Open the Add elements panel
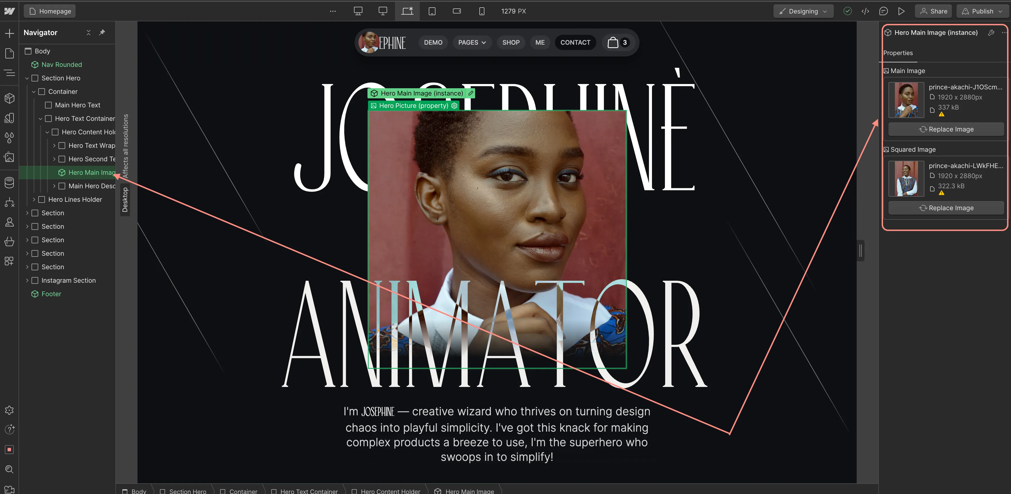The image size is (1011, 494). (x=10, y=33)
